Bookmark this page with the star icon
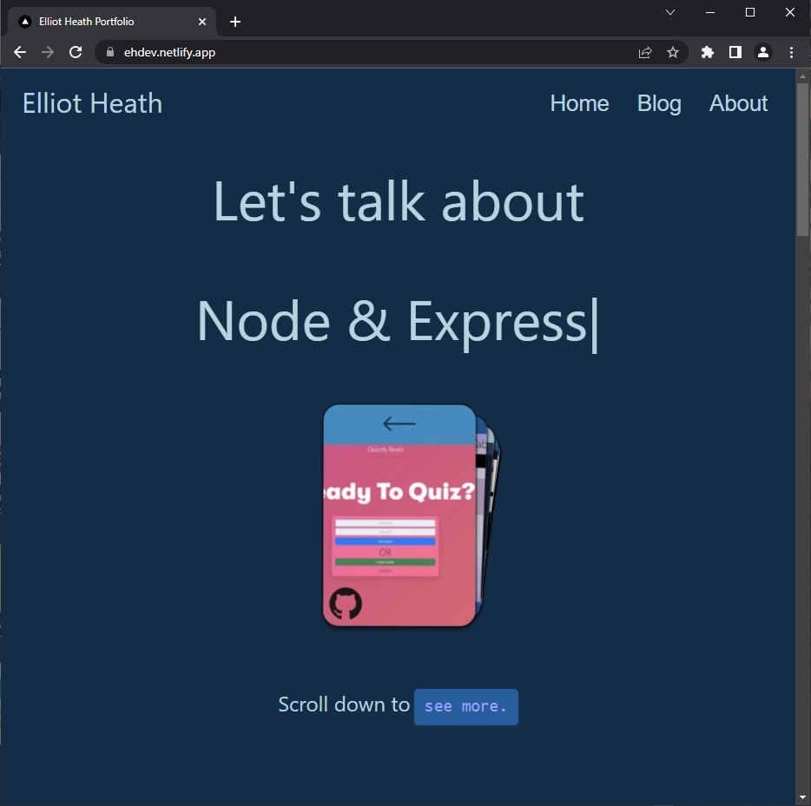 coord(673,52)
